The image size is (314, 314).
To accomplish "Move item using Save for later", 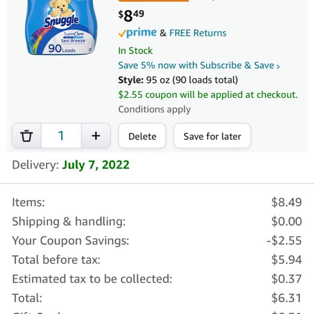I will [x=212, y=136].
